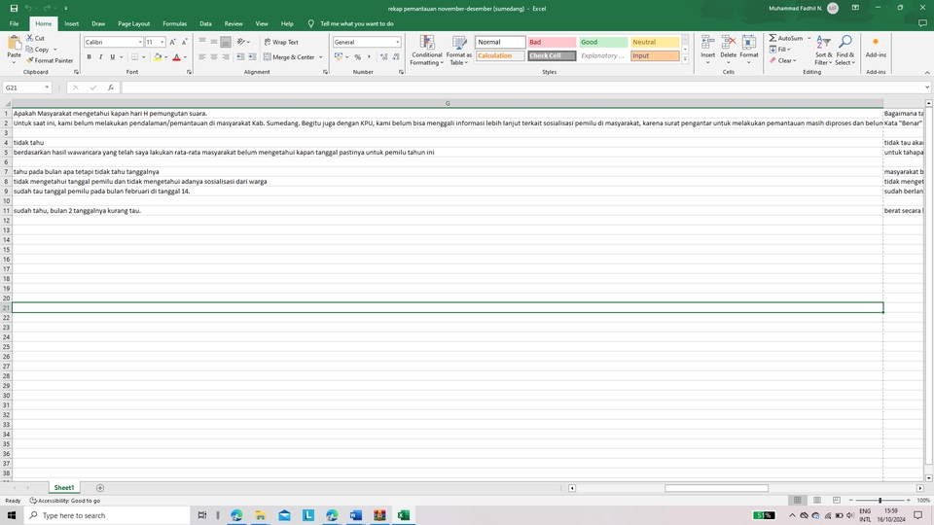Expand the Merge & Center dropdown arrow
The height and width of the screenshot is (525, 934).
[320, 57]
